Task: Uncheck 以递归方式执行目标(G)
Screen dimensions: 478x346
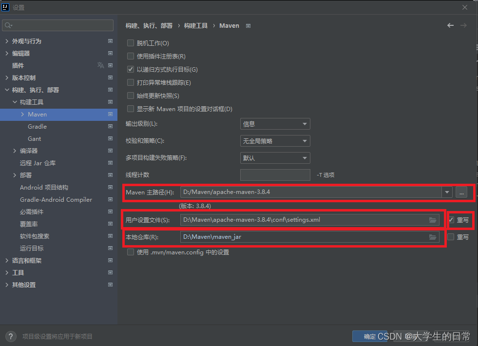Action: click(x=131, y=69)
